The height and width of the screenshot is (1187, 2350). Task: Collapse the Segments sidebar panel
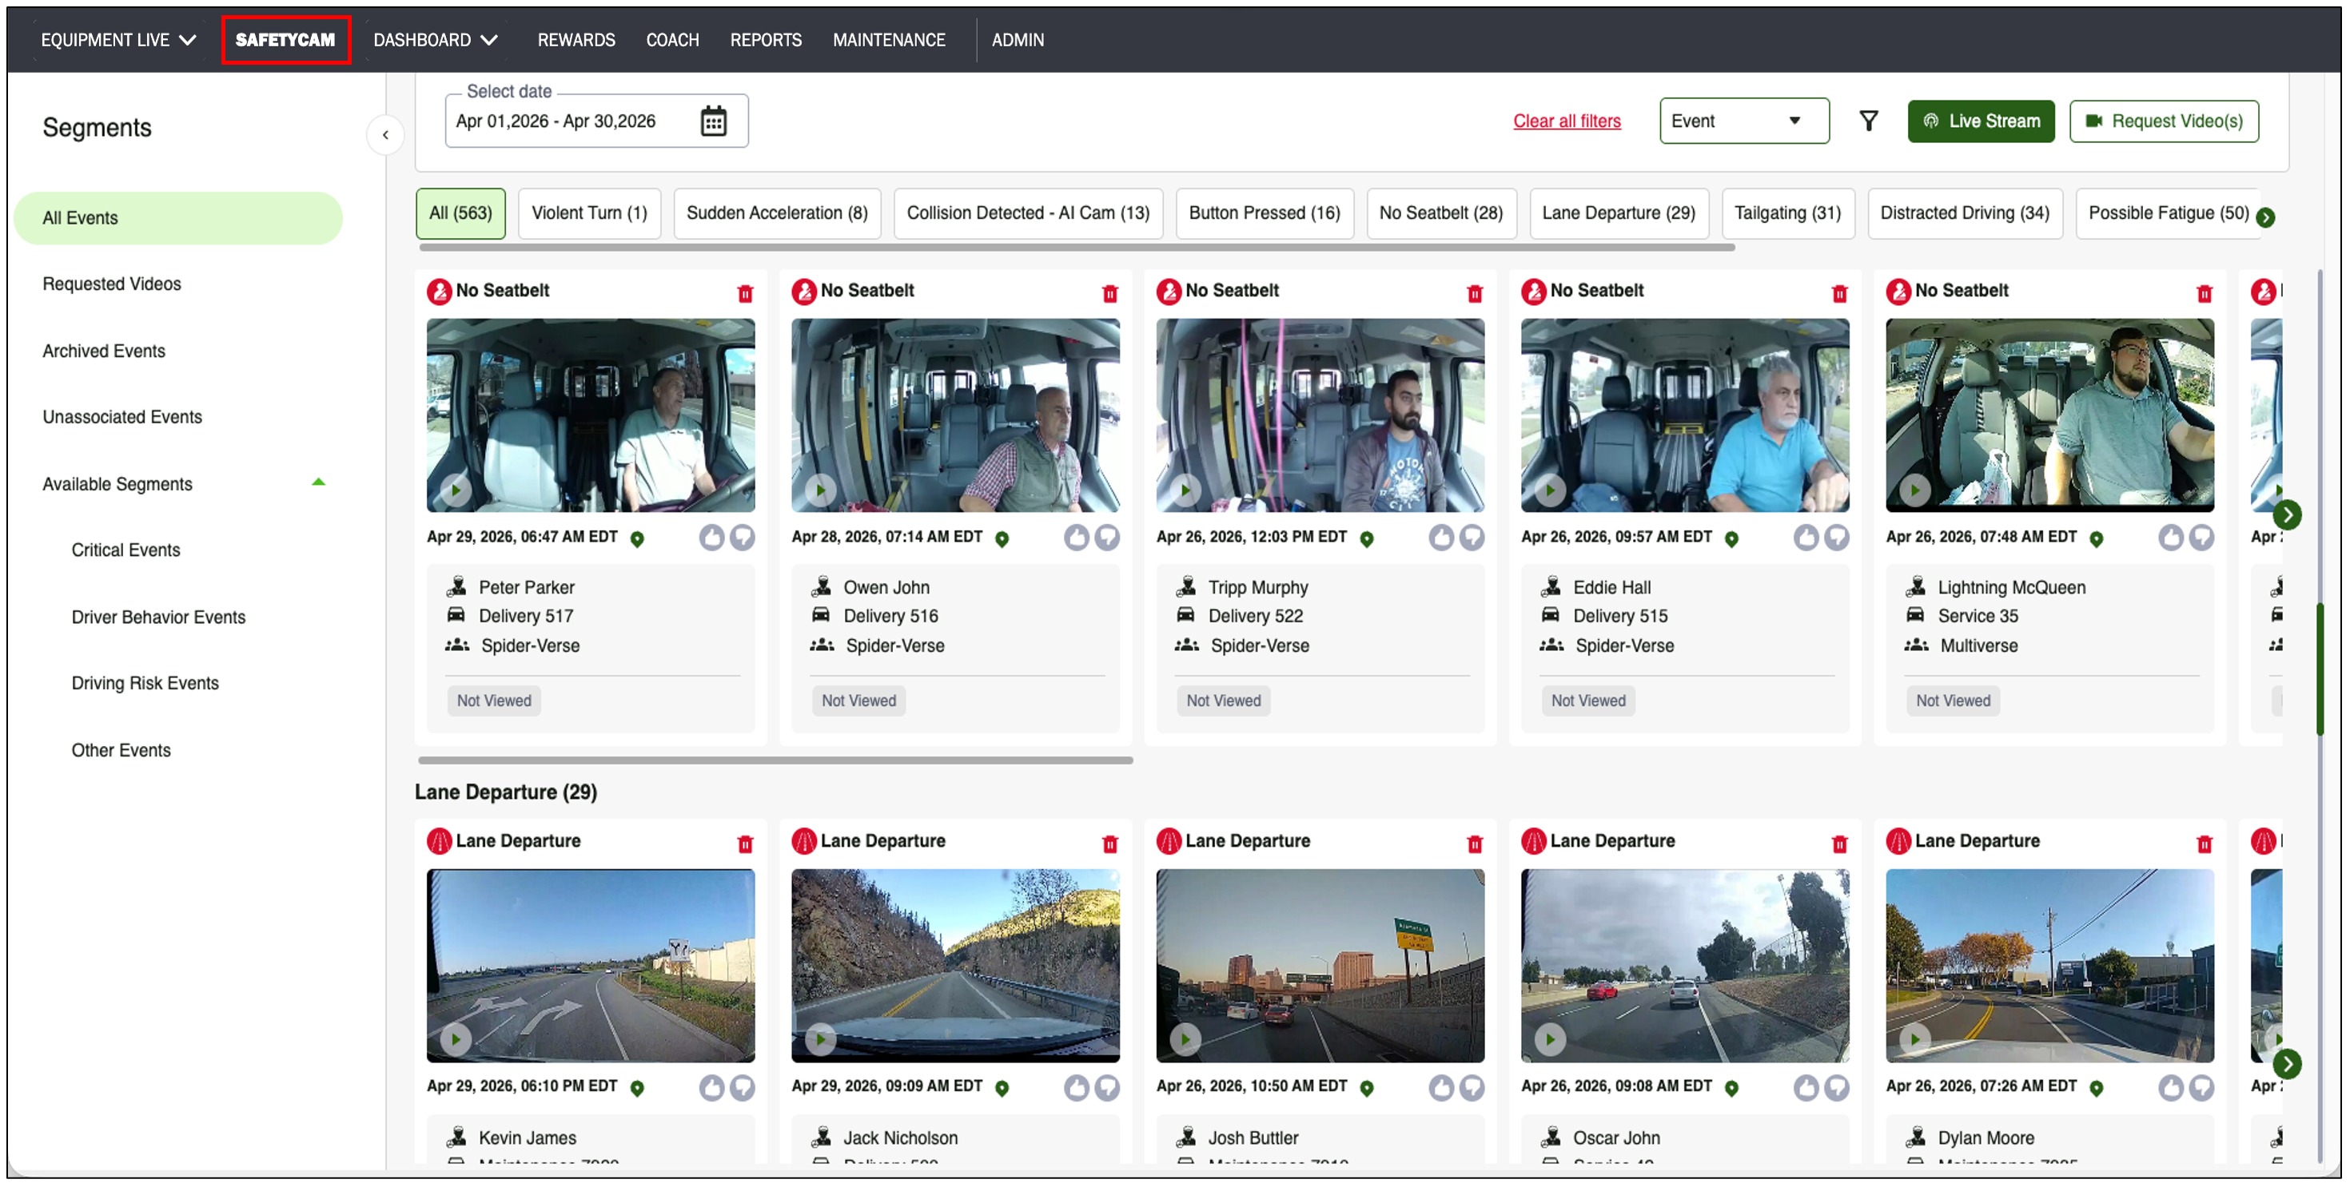pos(386,135)
